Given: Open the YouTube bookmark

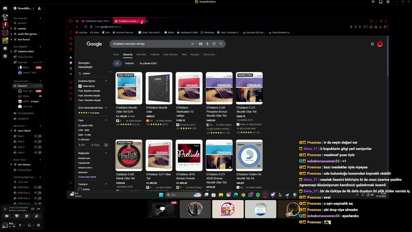Looking at the screenshot, I should point(81,33).
